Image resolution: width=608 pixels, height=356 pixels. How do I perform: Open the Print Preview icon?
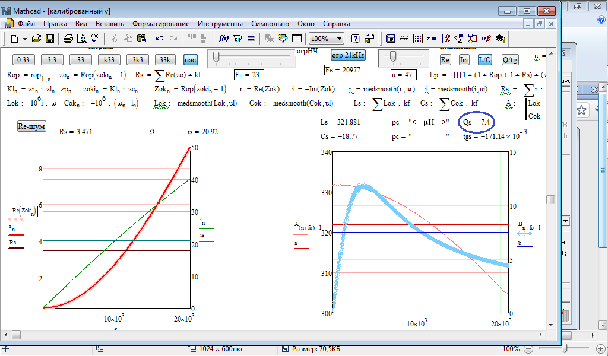(81, 39)
